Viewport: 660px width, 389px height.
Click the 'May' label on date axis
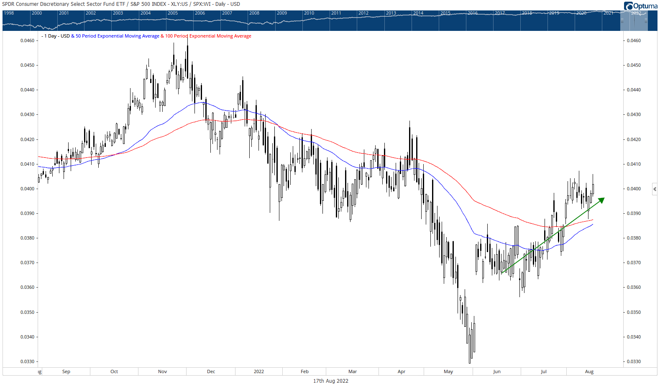tap(448, 371)
